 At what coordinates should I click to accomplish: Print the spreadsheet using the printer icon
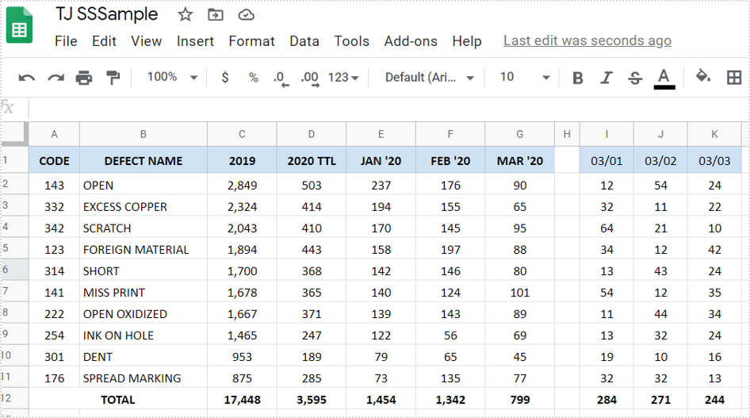click(84, 77)
